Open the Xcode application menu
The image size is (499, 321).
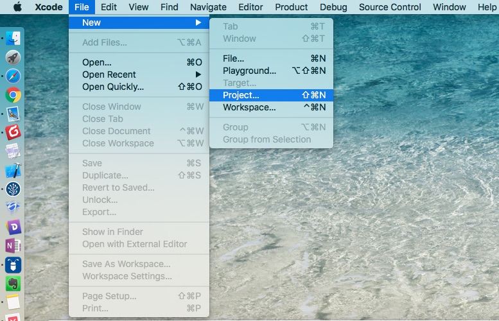pyautogui.click(x=49, y=6)
